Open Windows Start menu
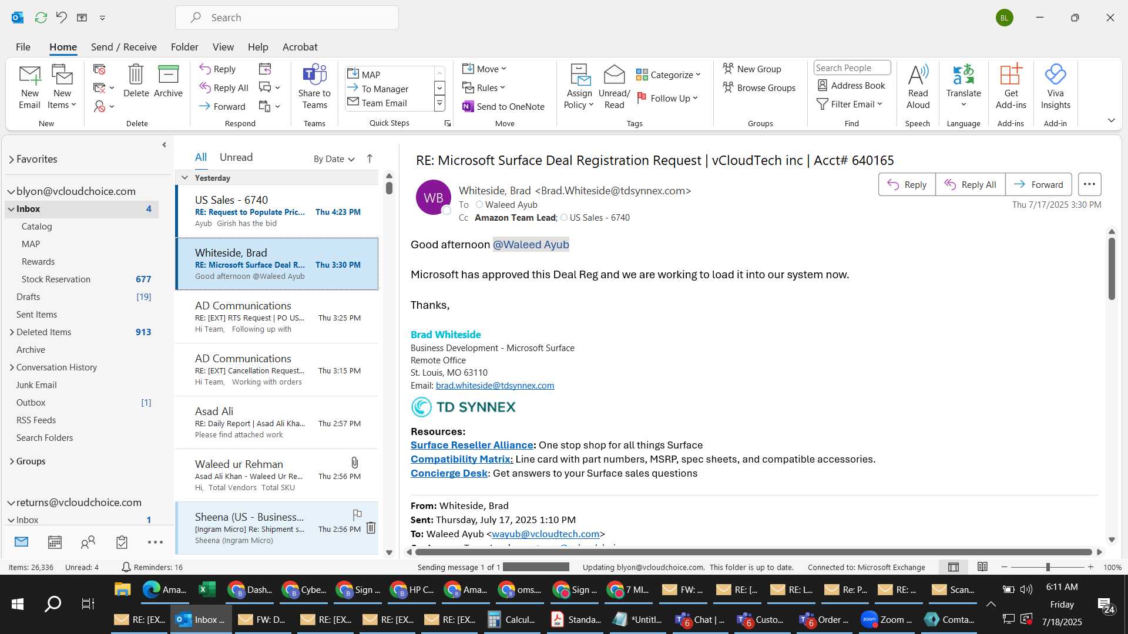Screen dimensions: 1128x634 [x=18, y=603]
